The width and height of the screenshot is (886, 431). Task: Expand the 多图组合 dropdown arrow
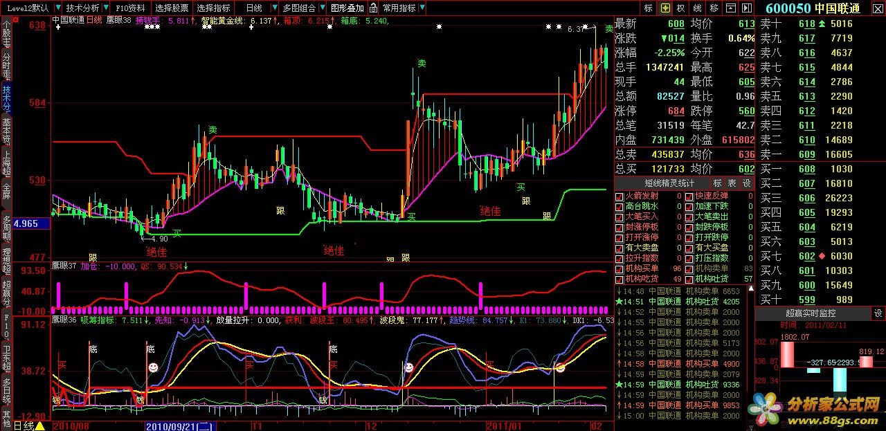(321, 8)
